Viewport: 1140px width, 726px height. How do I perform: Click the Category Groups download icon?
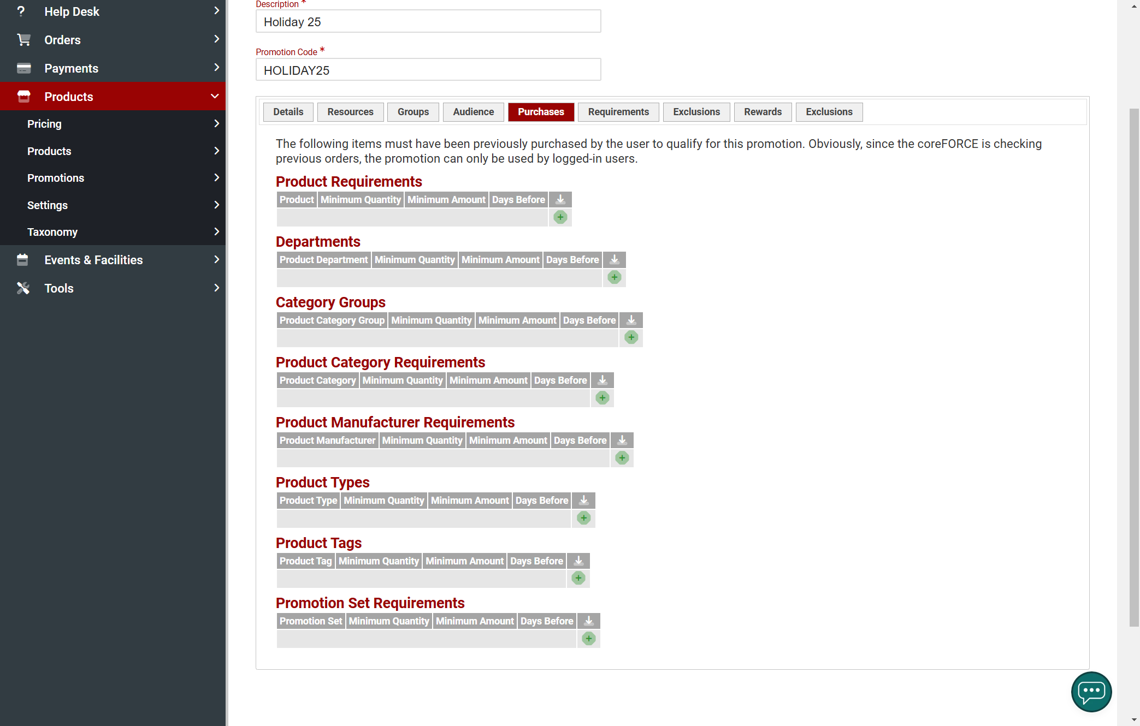pos(631,320)
